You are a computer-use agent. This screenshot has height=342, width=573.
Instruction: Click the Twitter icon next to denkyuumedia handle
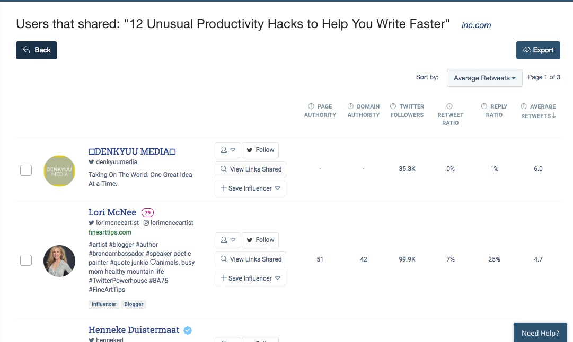coord(92,163)
